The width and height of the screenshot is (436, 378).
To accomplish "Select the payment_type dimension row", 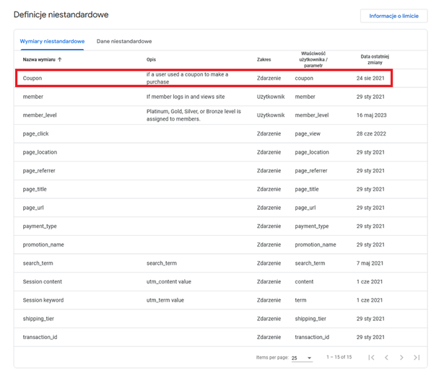I will (x=40, y=226).
